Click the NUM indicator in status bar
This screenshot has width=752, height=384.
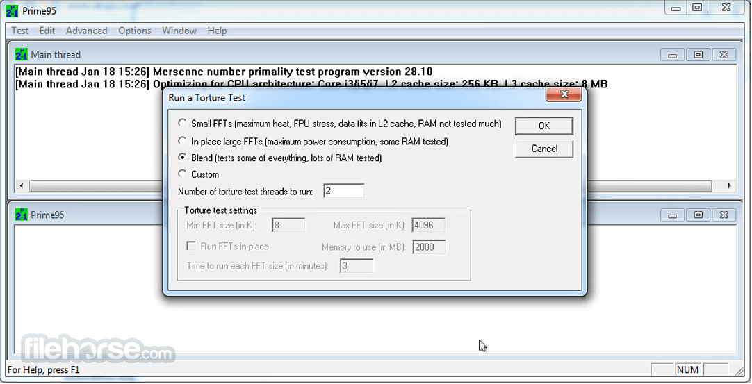(687, 369)
